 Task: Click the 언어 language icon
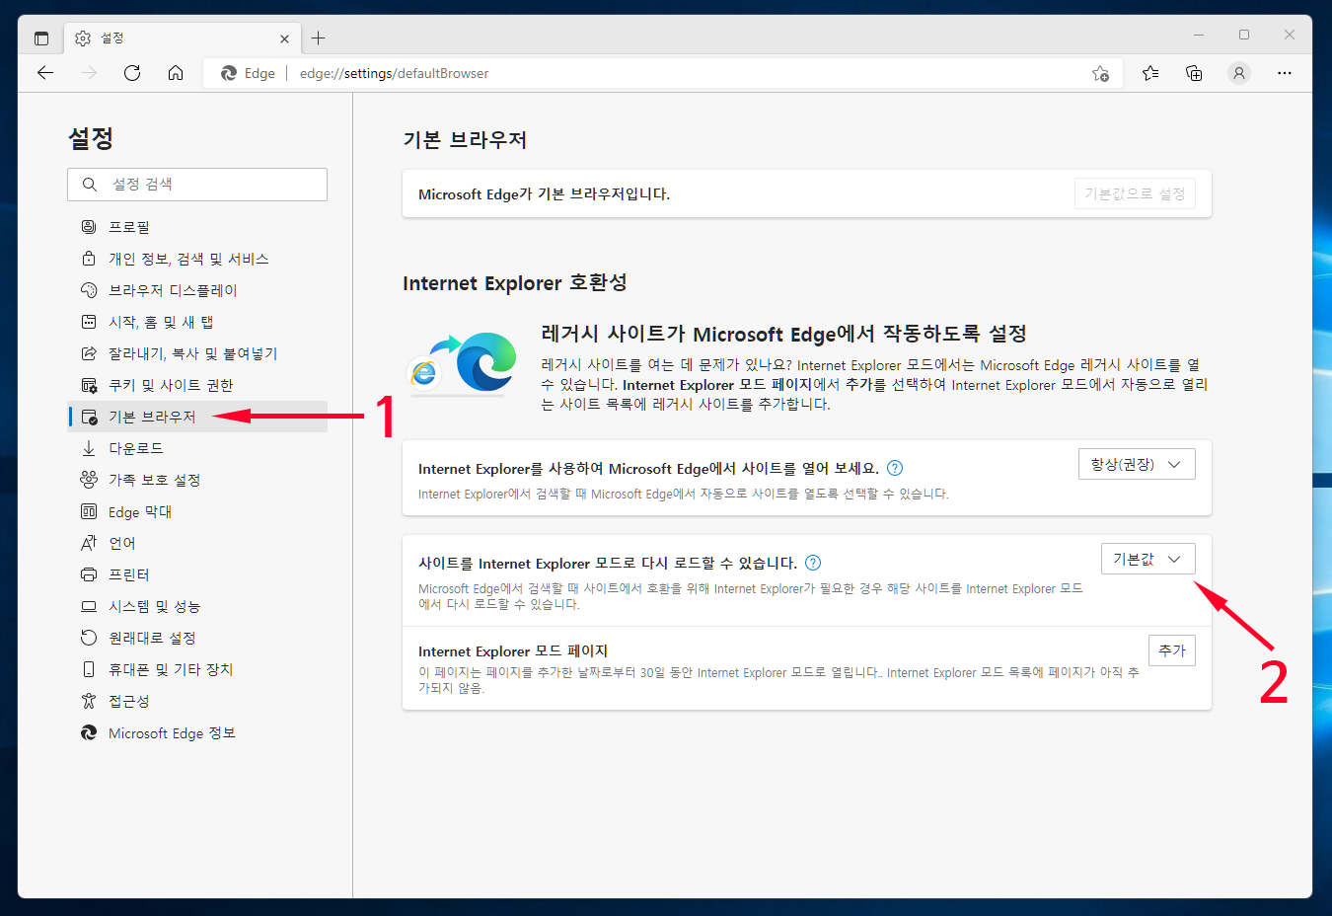click(89, 543)
